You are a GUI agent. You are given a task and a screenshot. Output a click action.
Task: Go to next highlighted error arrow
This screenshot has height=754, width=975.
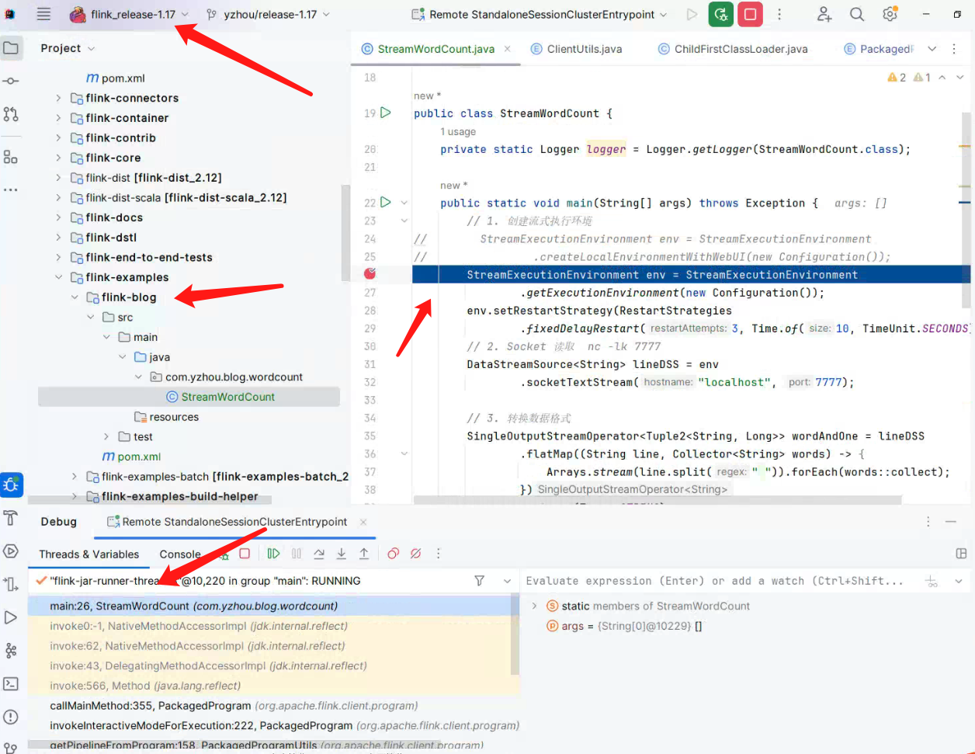click(961, 78)
